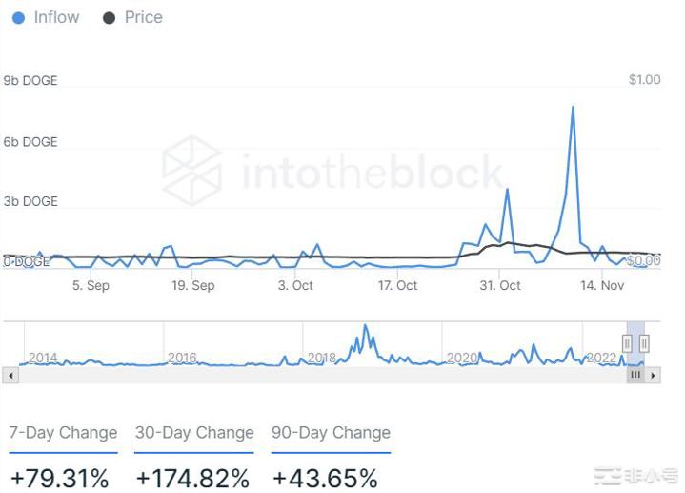Toggle the Inflow series in legend

57,17
